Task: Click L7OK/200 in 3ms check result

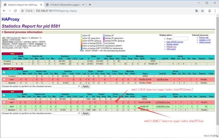Action: (x=163, y=107)
